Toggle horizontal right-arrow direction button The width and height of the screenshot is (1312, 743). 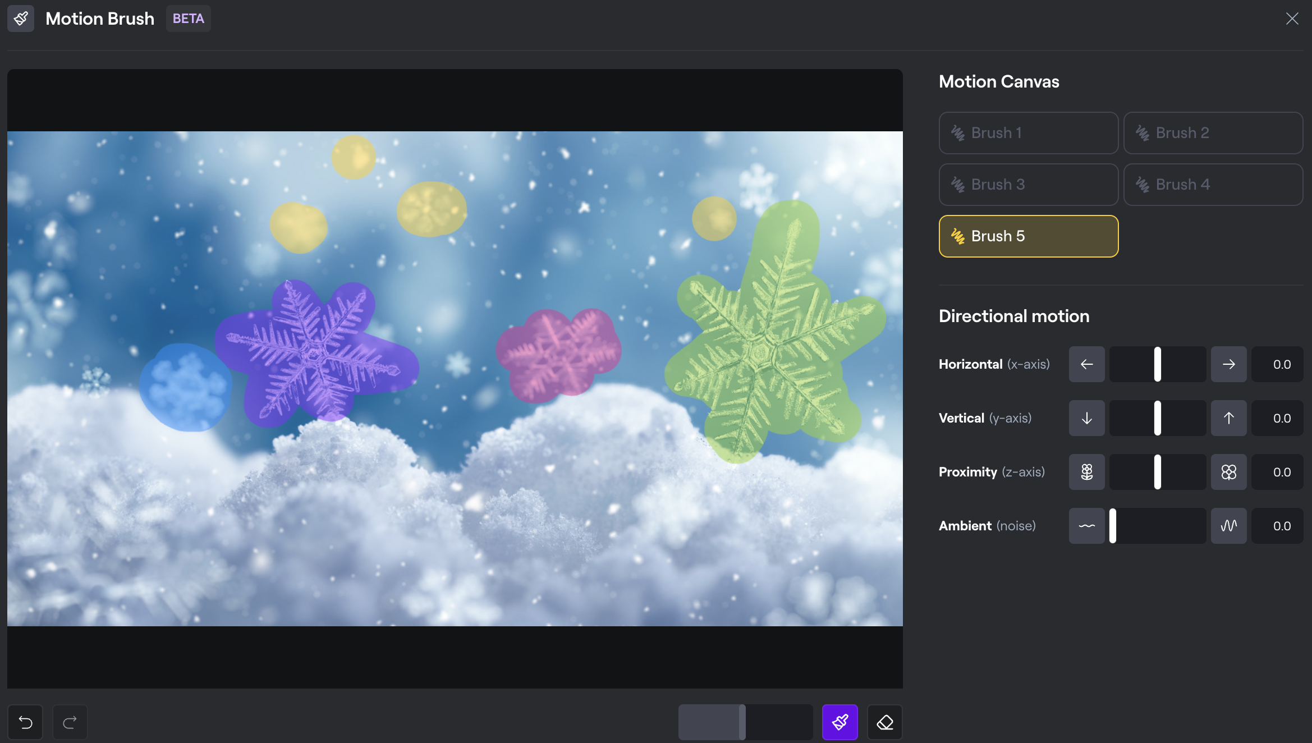coord(1227,363)
